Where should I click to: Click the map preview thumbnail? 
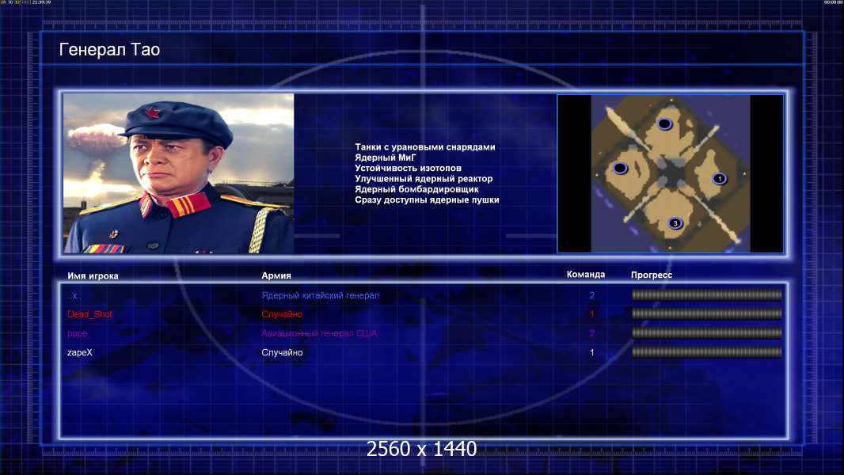[670, 173]
